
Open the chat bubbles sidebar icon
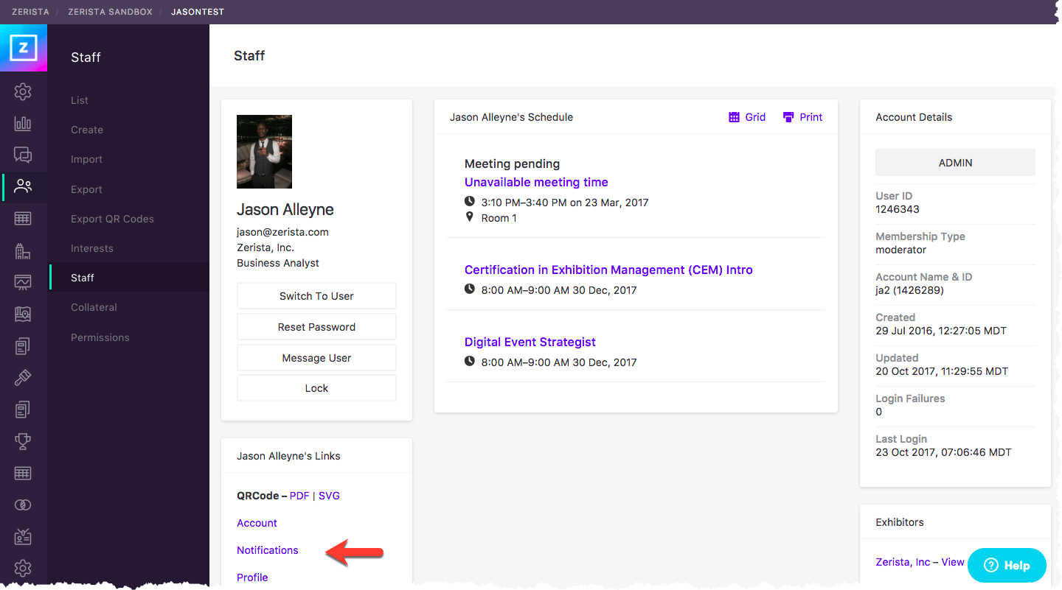(x=23, y=155)
